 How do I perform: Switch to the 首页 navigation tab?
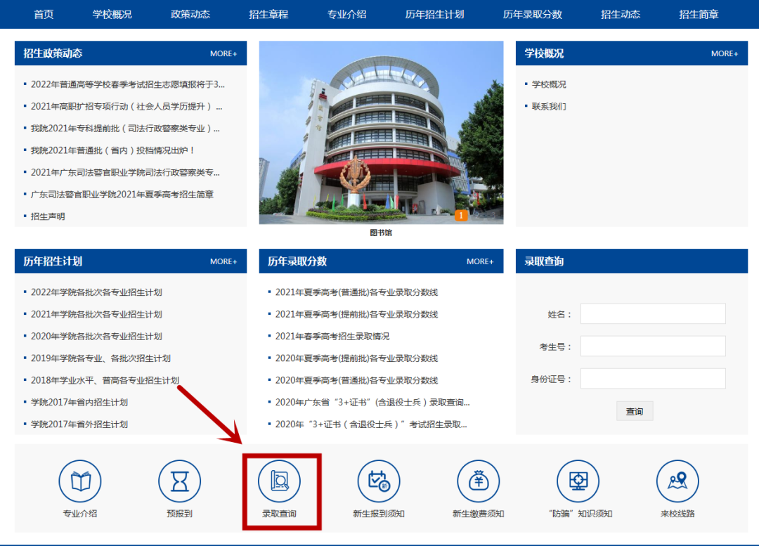pos(42,14)
